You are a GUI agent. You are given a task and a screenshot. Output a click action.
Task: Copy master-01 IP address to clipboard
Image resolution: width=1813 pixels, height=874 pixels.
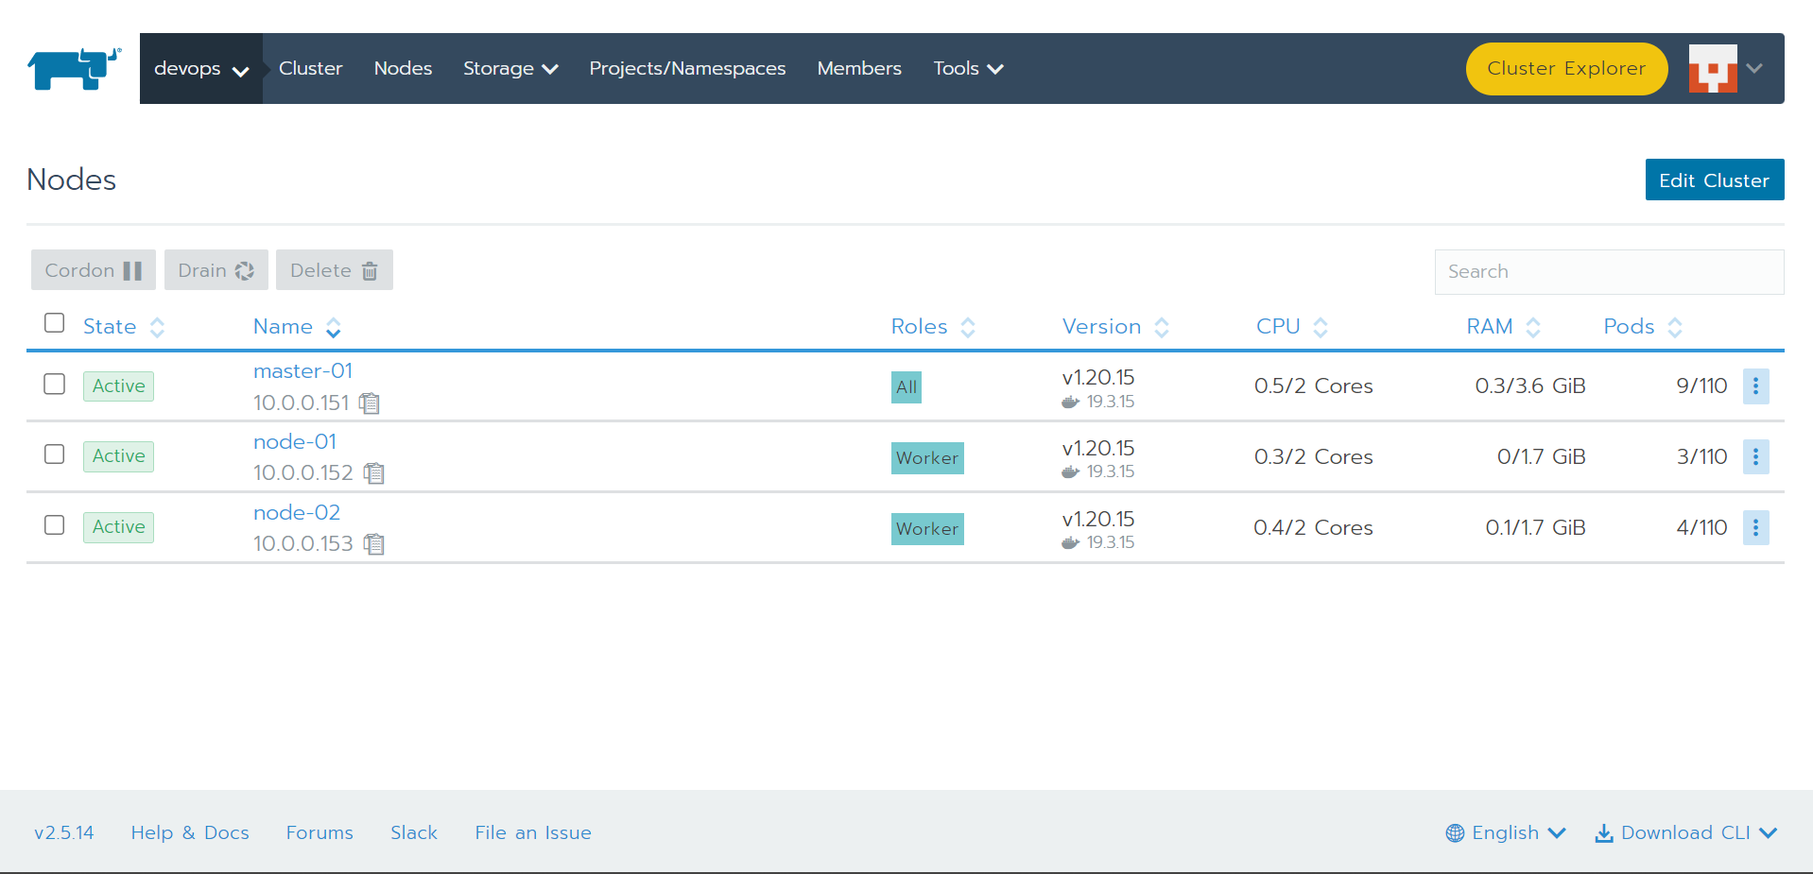click(370, 403)
